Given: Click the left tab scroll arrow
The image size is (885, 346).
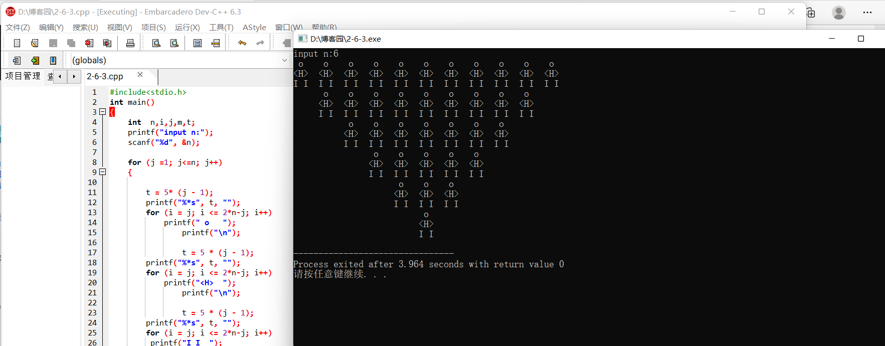Looking at the screenshot, I should 60,77.
